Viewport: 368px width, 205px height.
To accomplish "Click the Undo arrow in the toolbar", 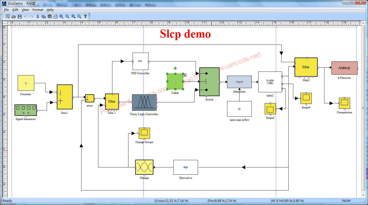I will (x=26, y=17).
